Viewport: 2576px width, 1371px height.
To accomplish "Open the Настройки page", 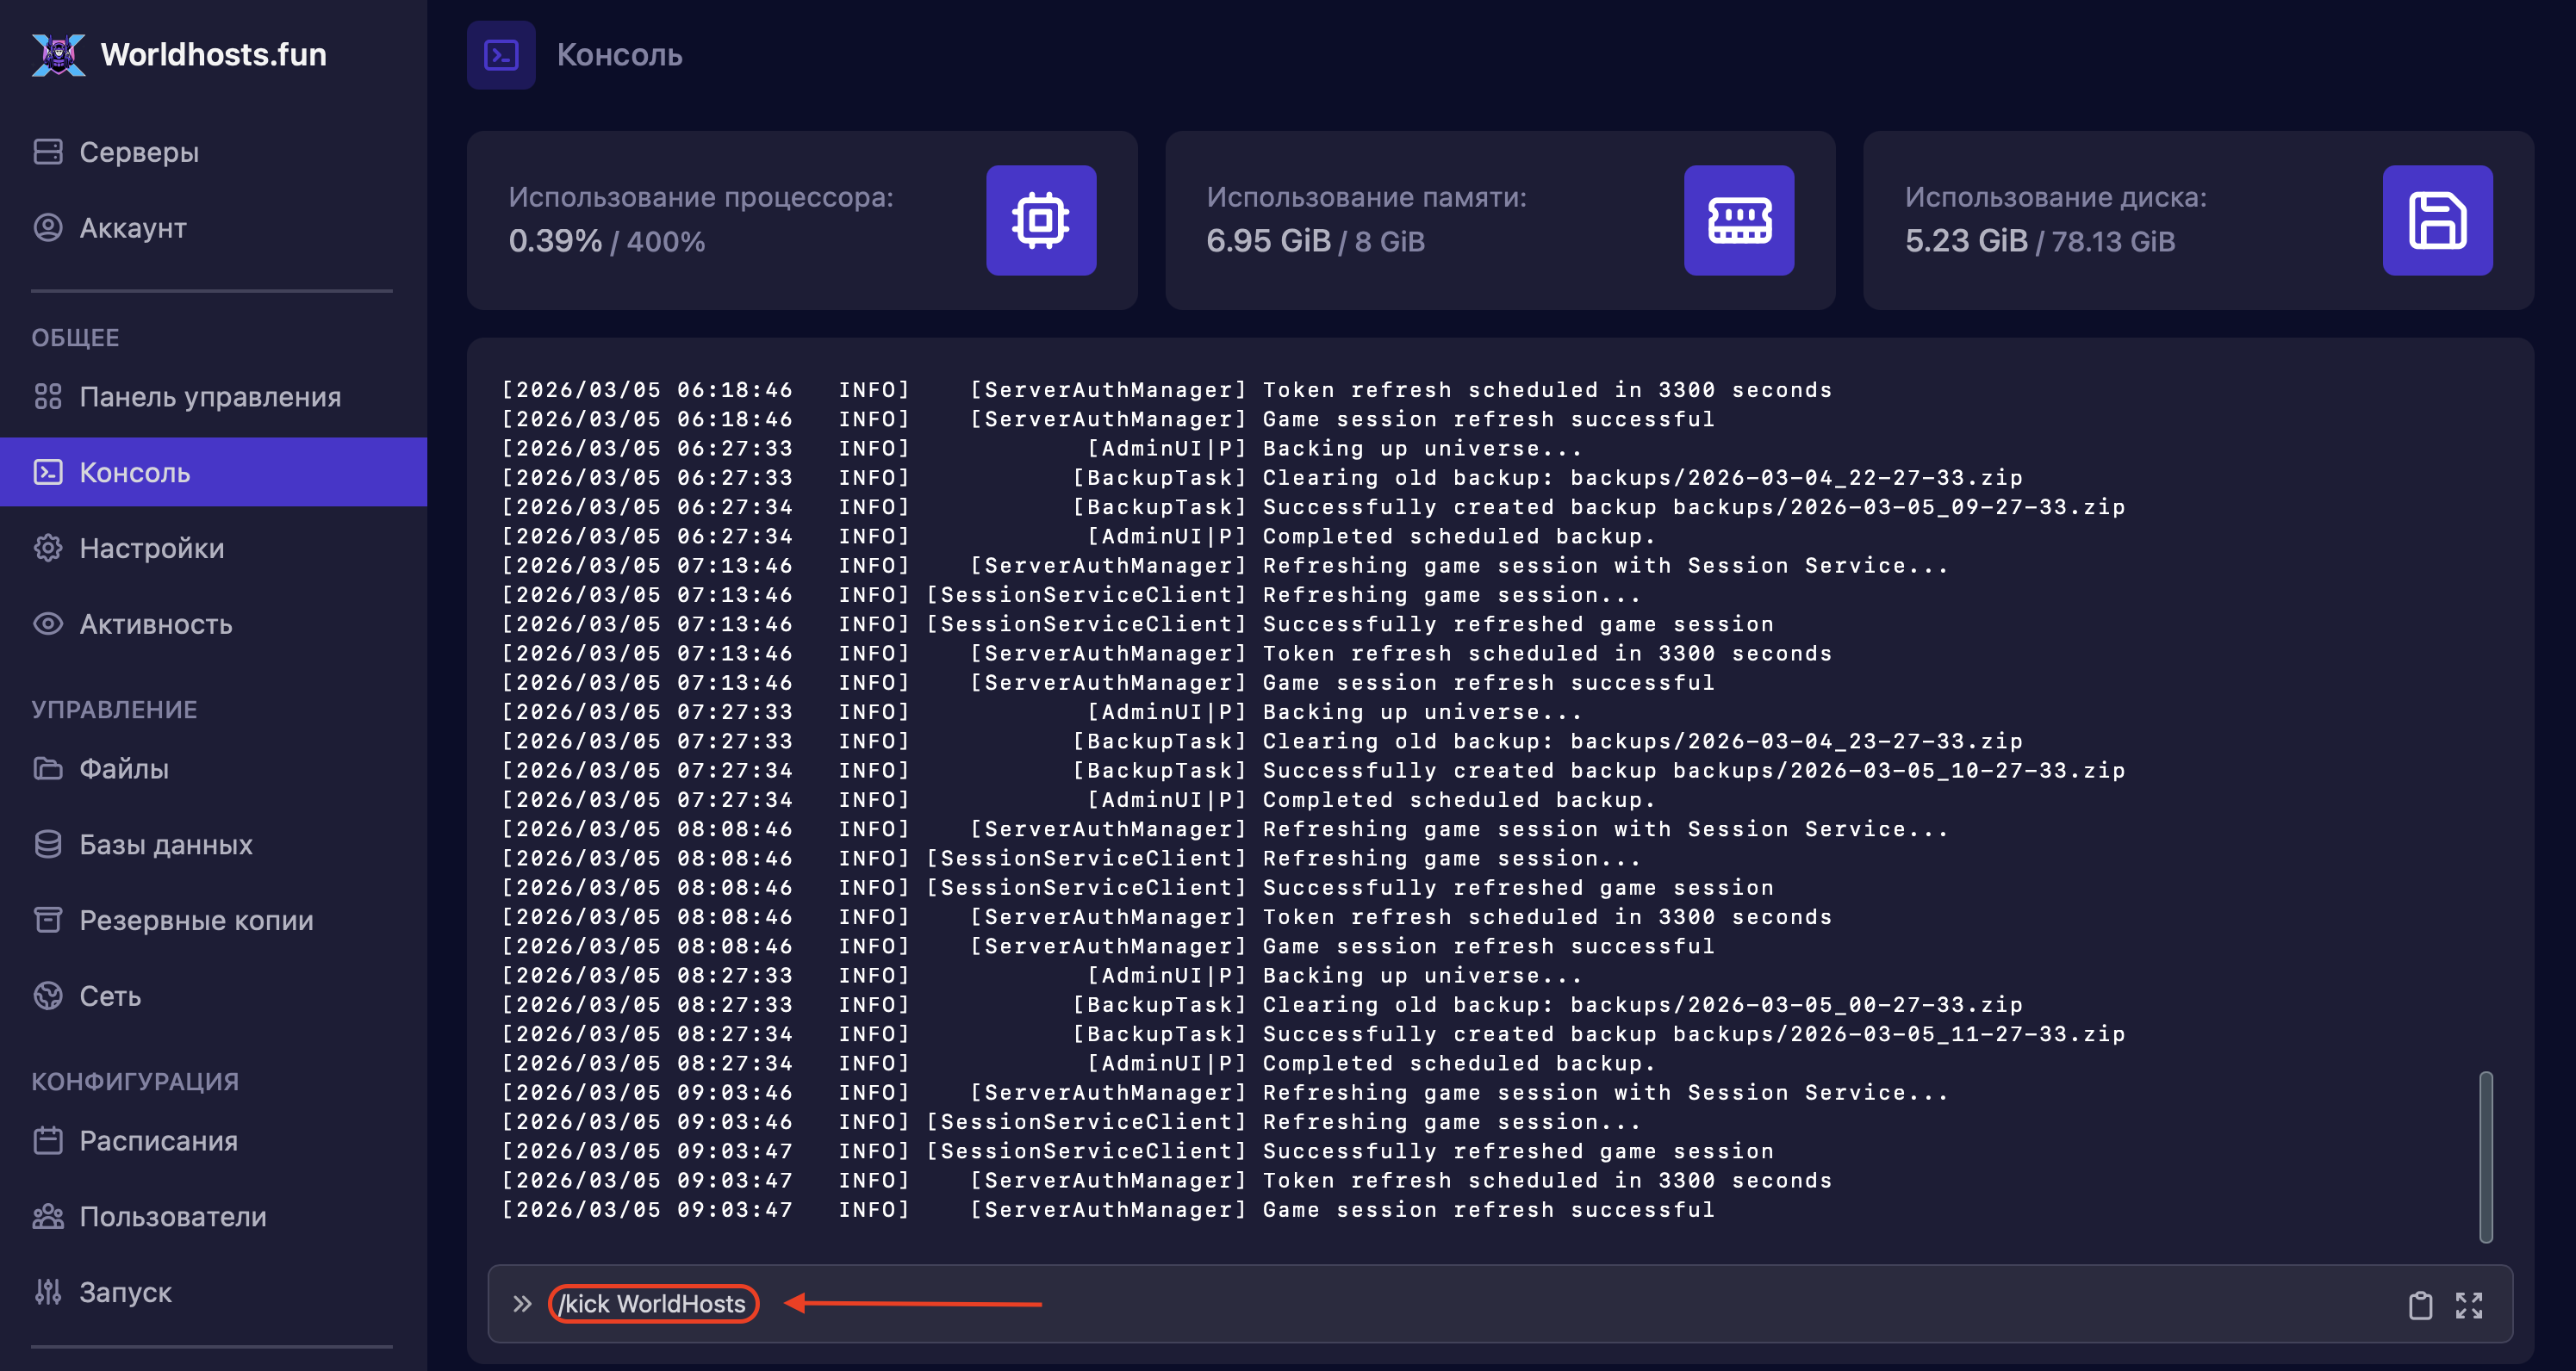I will point(151,548).
